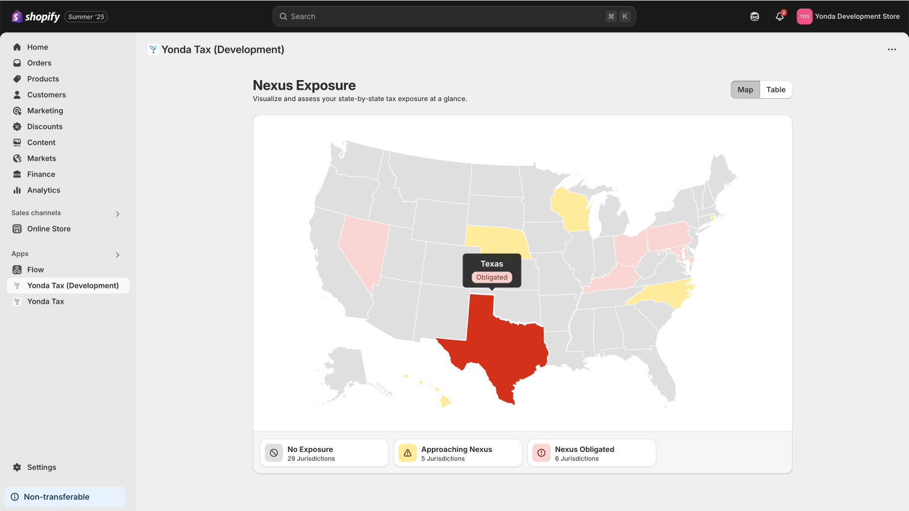909x511 pixels.
Task: Click the Finance bank icon
Action: pyautogui.click(x=17, y=174)
